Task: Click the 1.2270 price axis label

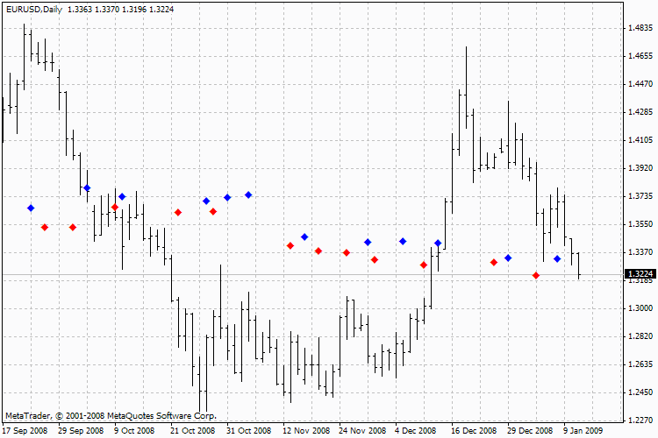Action: (x=638, y=420)
